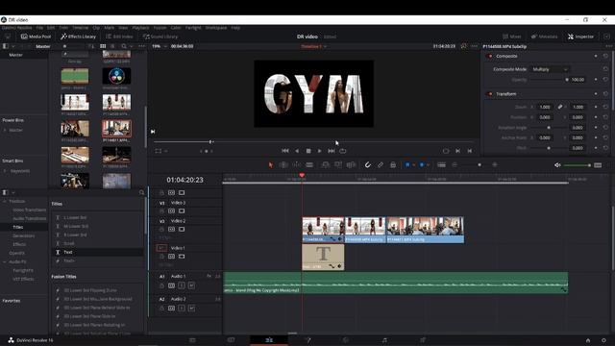Image resolution: width=615 pixels, height=346 pixels.
Task: Open the File menu
Action: 39,28
